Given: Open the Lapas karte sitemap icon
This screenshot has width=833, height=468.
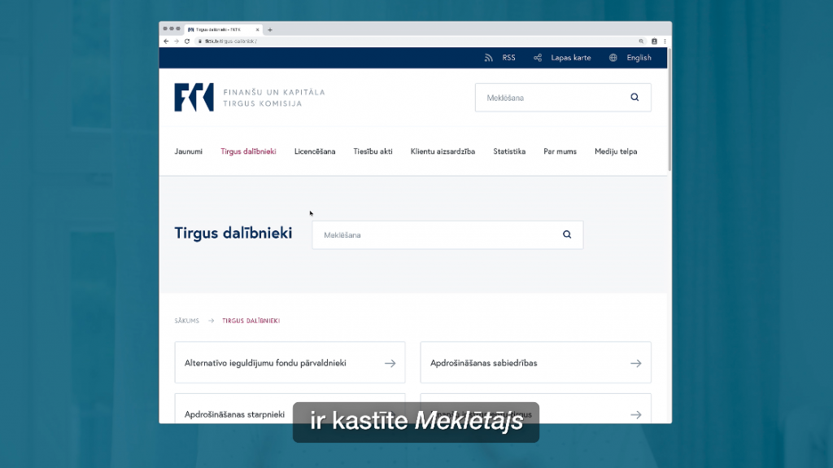Looking at the screenshot, I should point(538,58).
